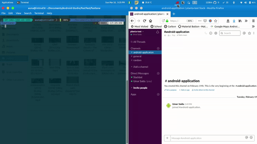Open emoji picker in message box
The image size is (257, 144).
[251, 138]
